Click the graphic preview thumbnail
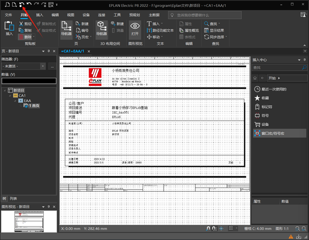Image resolution: width=309 pixels, height=240 pixels. point(29,222)
